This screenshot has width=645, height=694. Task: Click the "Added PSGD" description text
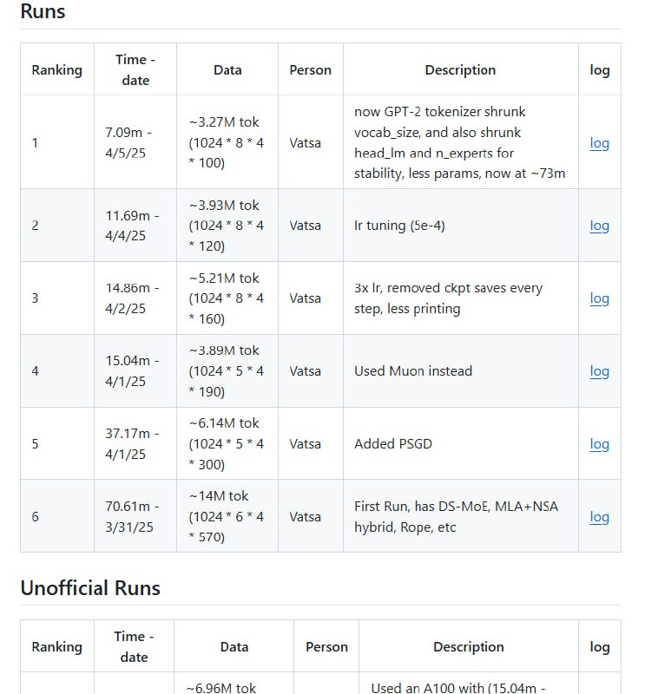pos(393,444)
